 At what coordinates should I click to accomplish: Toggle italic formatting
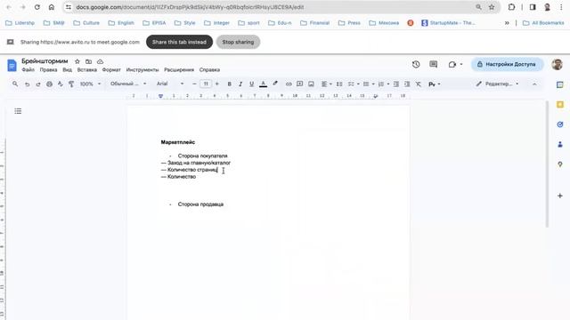[x=240, y=84]
